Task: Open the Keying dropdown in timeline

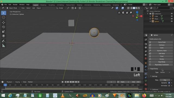Action: [18, 82]
